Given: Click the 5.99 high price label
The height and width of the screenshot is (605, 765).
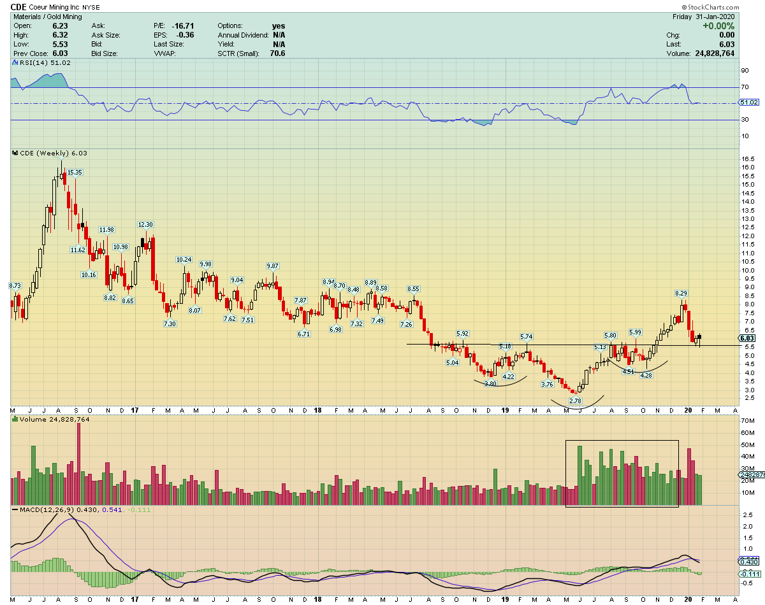Looking at the screenshot, I should coord(635,332).
